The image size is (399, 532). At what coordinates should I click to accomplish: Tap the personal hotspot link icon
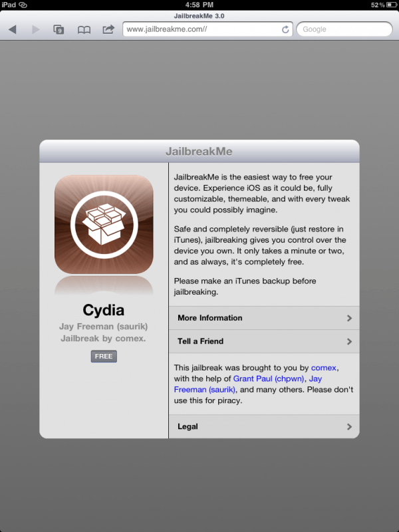[23, 5]
